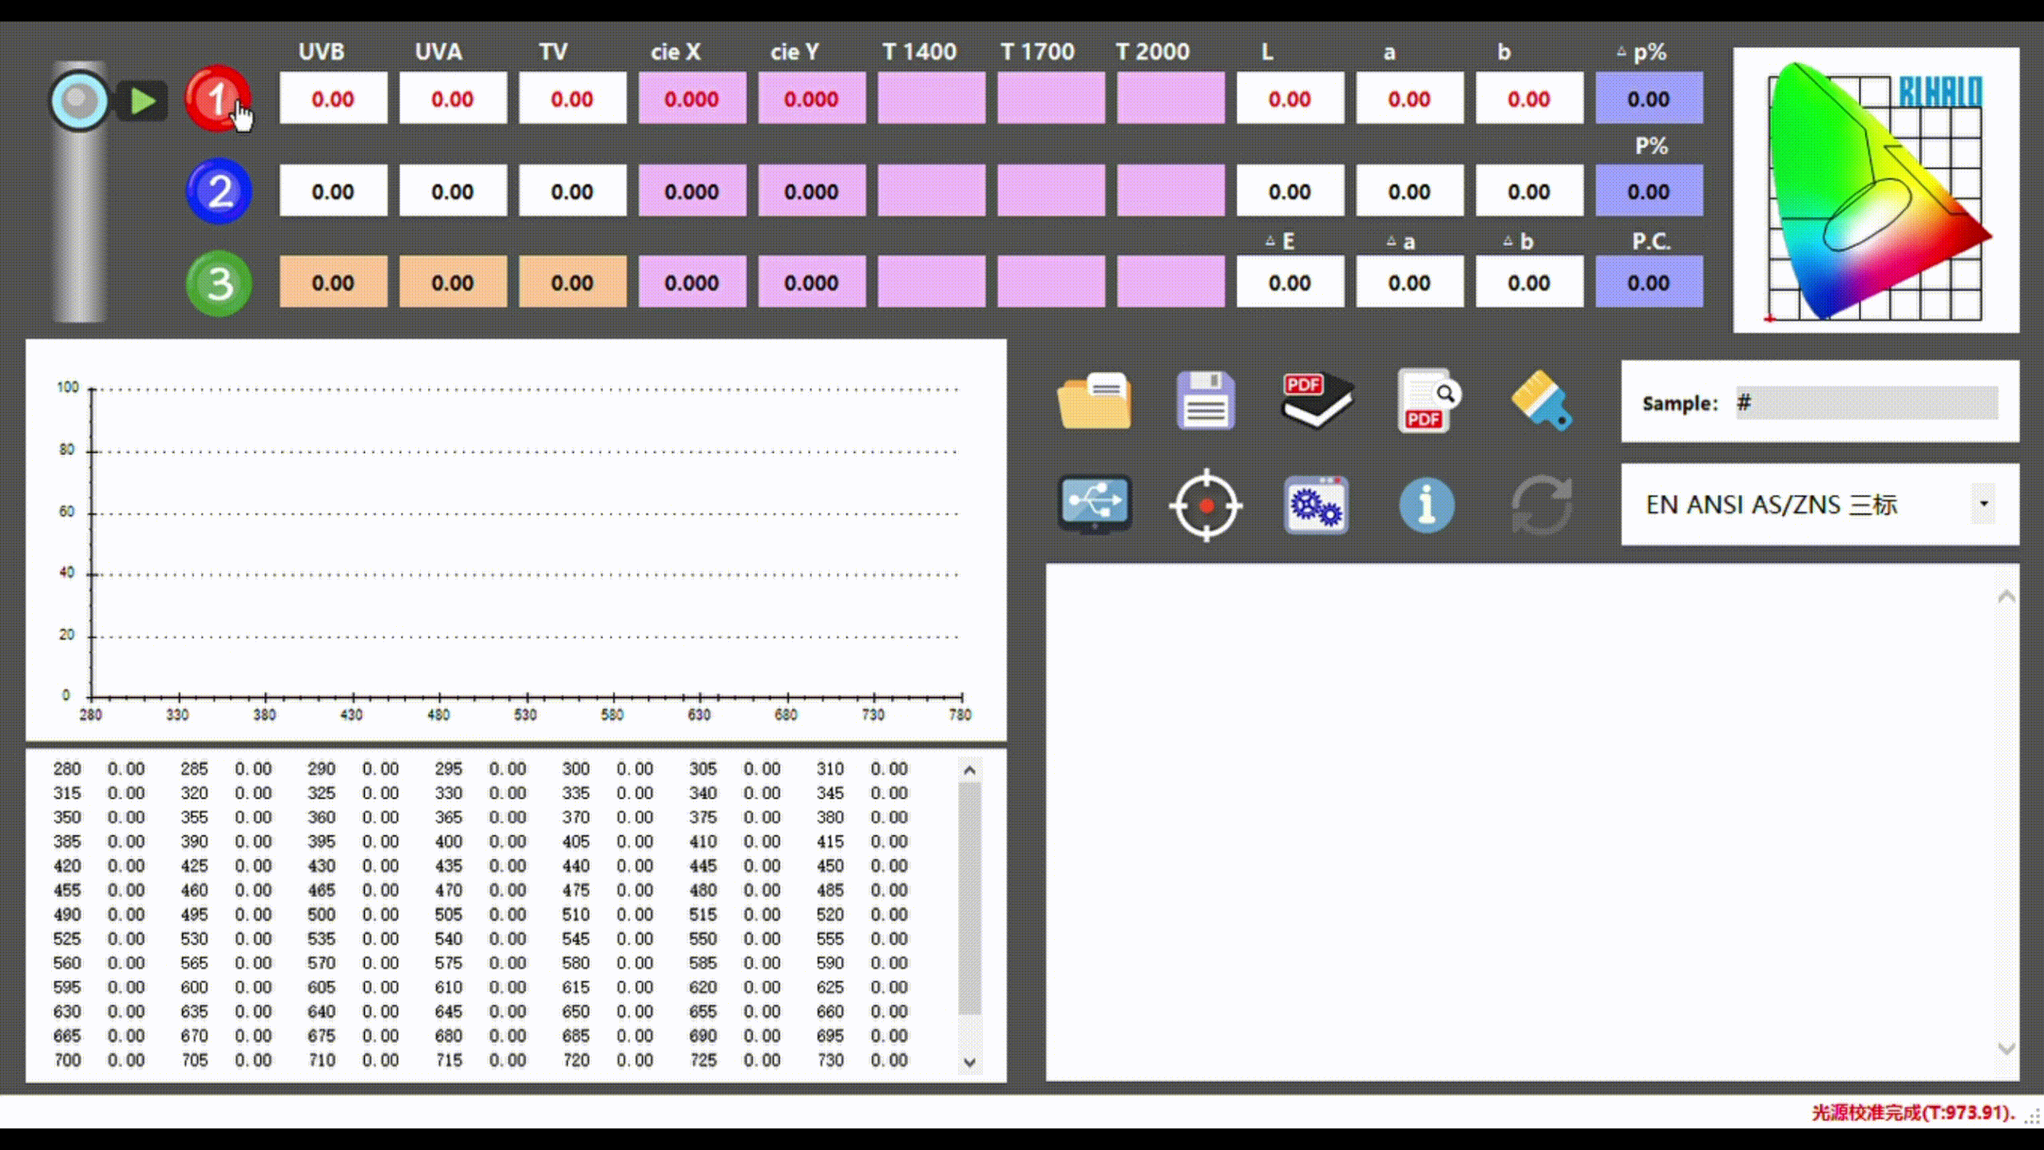Click the △b value field
The width and height of the screenshot is (2044, 1150).
(x=1530, y=282)
